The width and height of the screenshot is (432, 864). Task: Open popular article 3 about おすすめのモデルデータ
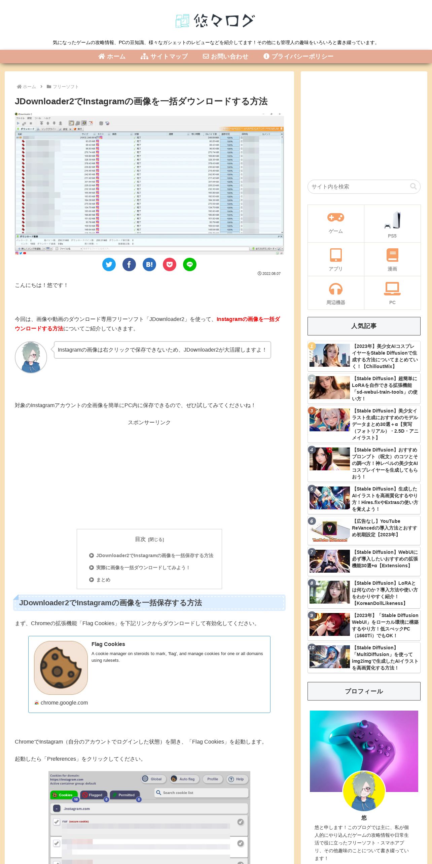coord(364,424)
